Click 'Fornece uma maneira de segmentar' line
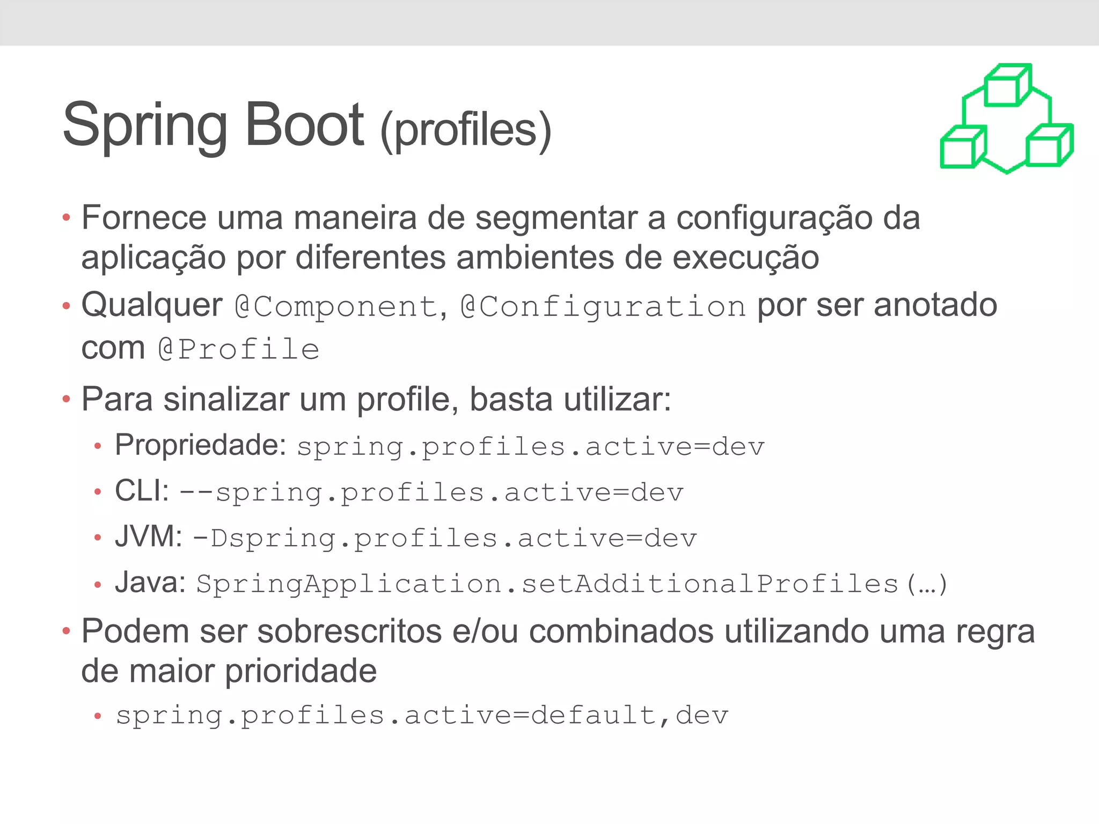 tap(501, 219)
